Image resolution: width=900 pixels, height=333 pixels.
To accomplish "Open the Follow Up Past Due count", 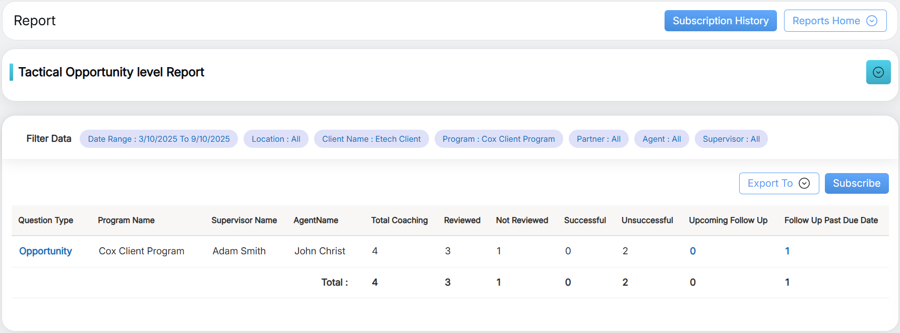I will 787,251.
